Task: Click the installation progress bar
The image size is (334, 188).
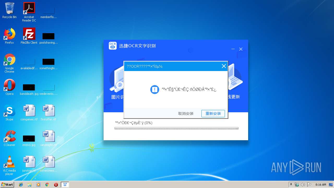Action: coord(176,128)
